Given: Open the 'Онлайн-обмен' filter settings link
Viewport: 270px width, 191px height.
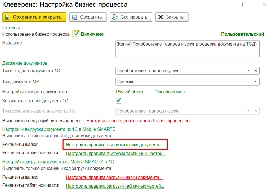Looking at the screenshot, I should coord(170,92).
